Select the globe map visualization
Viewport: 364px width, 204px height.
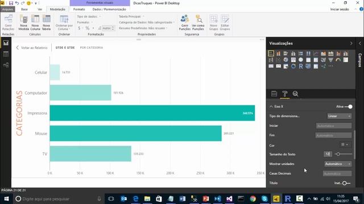(301, 60)
